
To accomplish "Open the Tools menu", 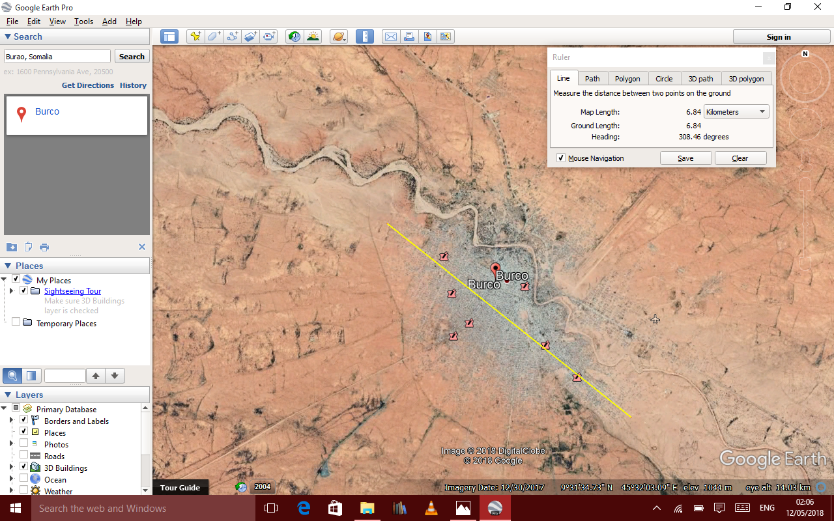I will 83,21.
